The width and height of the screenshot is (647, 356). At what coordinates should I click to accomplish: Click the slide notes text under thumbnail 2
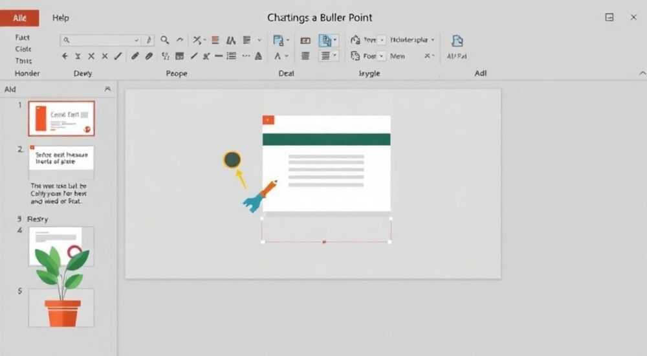click(x=59, y=194)
